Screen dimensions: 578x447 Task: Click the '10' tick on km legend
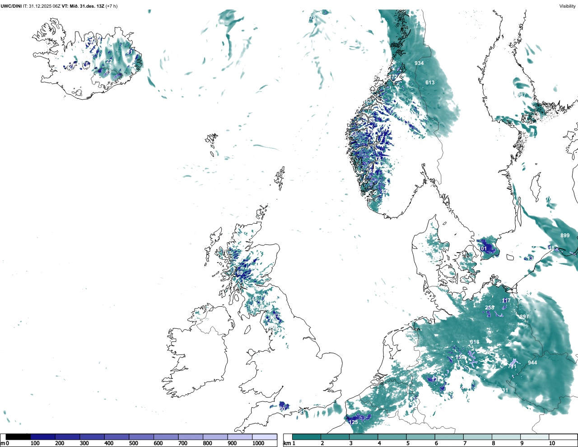click(552, 443)
